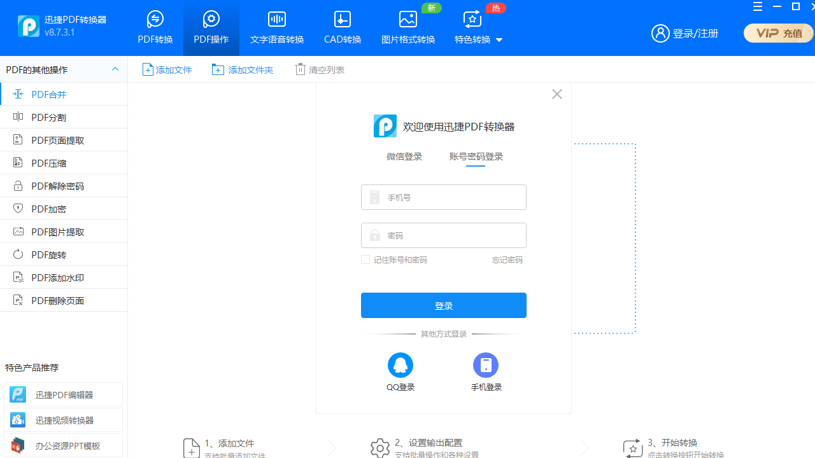815x458 pixels.
Task: Select PDF图片提取 operation
Action: tap(64, 232)
